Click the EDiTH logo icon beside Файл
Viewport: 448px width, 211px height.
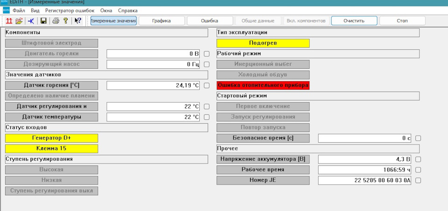5,10
